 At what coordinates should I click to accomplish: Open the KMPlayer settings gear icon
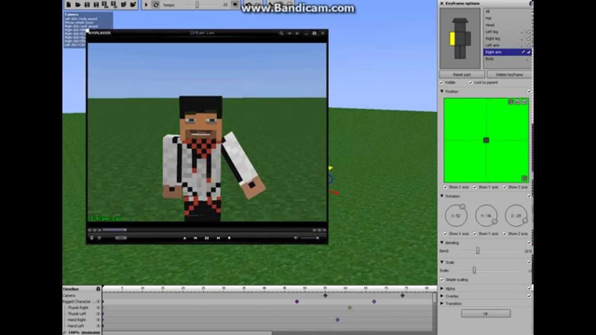(99, 238)
